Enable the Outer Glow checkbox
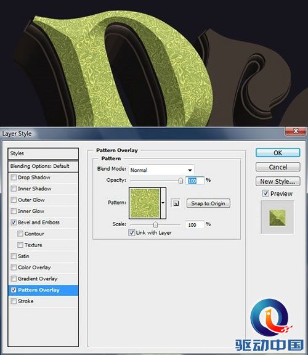 click(14, 200)
